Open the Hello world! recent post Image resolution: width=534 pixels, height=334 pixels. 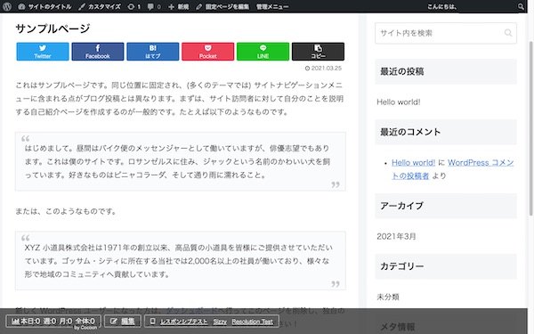[399, 102]
